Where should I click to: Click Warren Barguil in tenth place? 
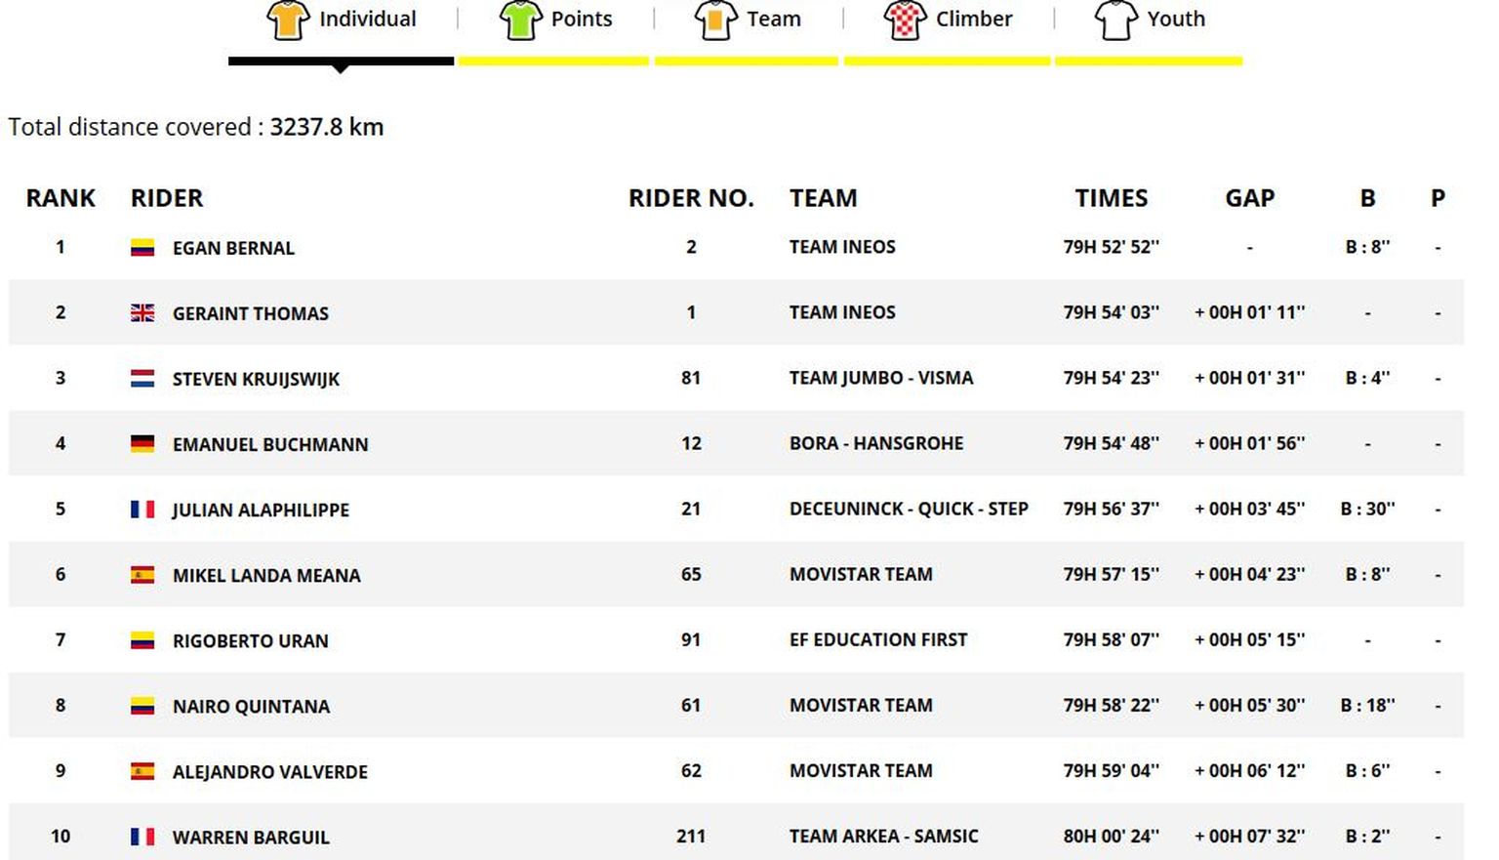[251, 837]
